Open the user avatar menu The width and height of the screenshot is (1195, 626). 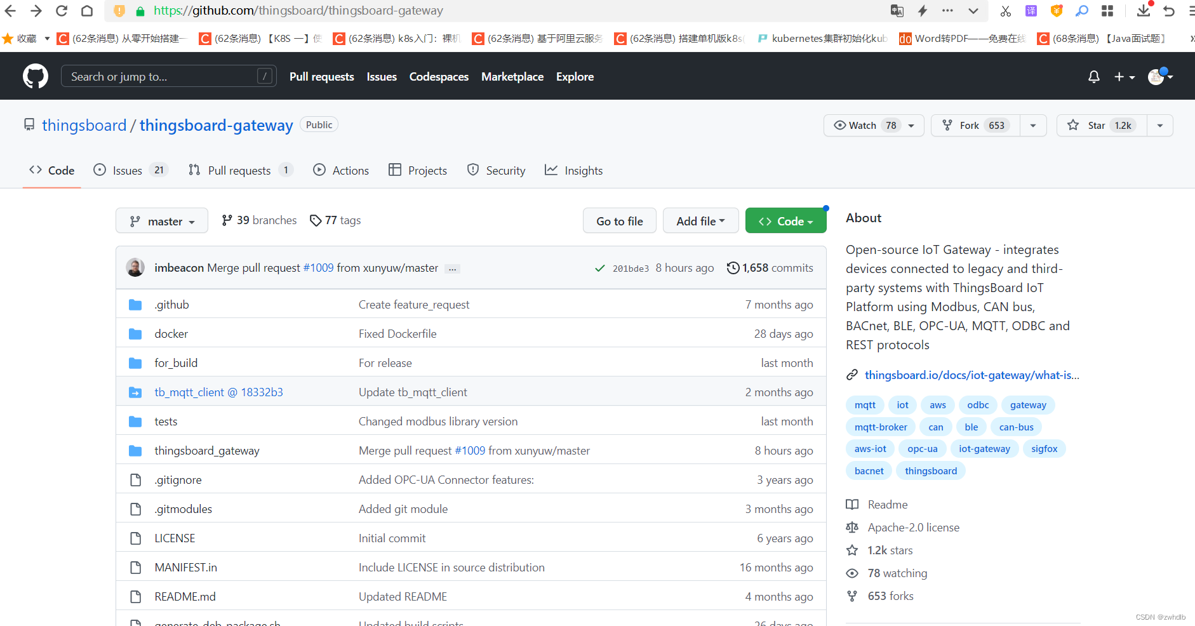[x=1160, y=77]
